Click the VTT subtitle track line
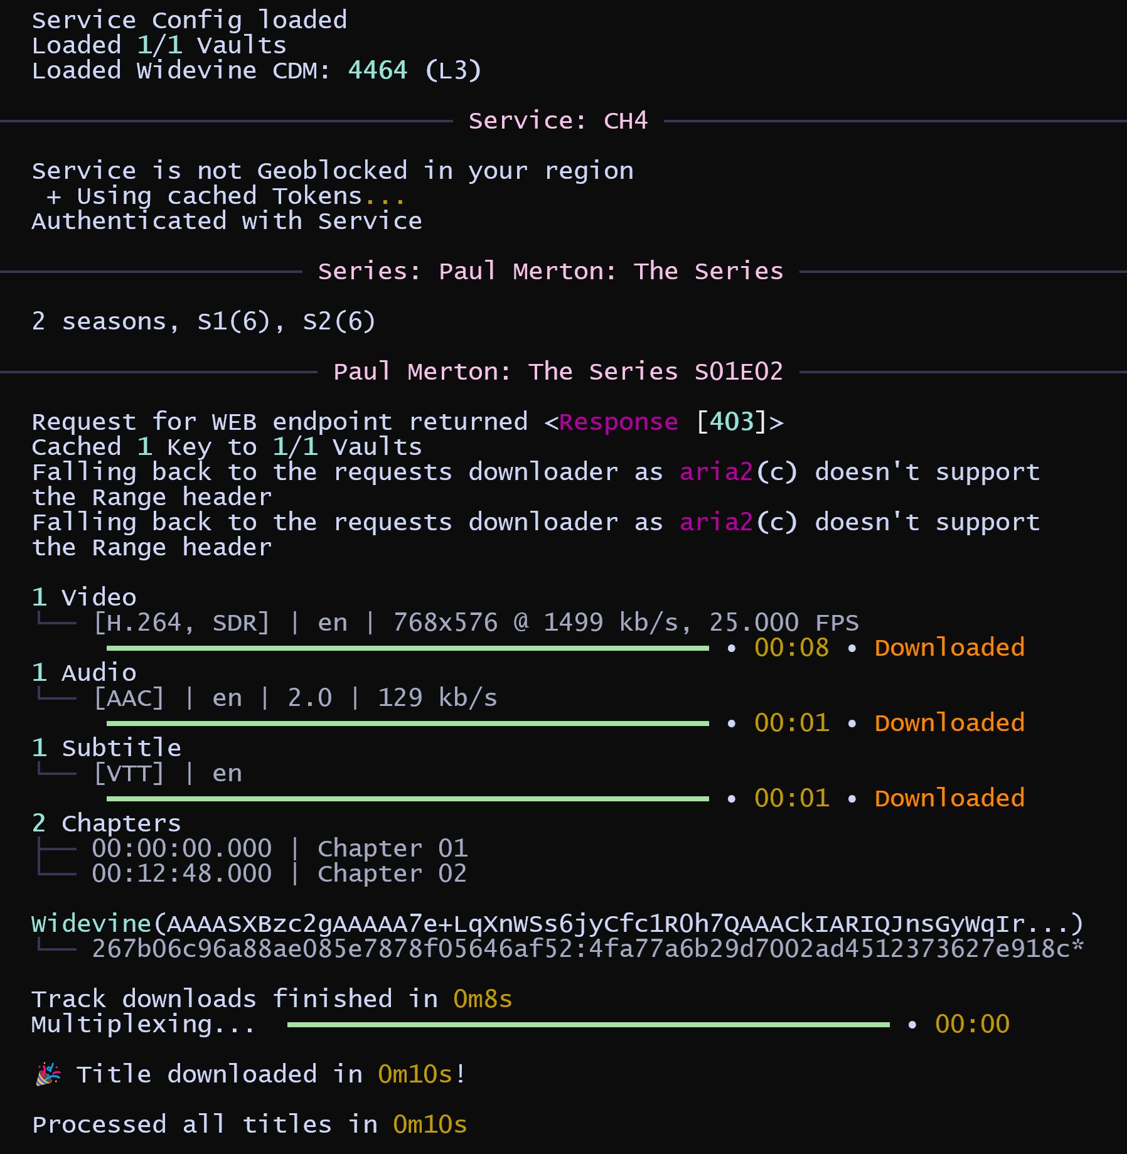 [x=168, y=773]
